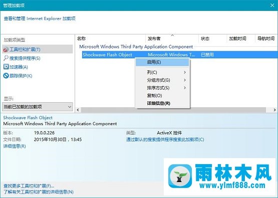
Task: Choose 复制(O) in the context menu
Action: pos(162,96)
